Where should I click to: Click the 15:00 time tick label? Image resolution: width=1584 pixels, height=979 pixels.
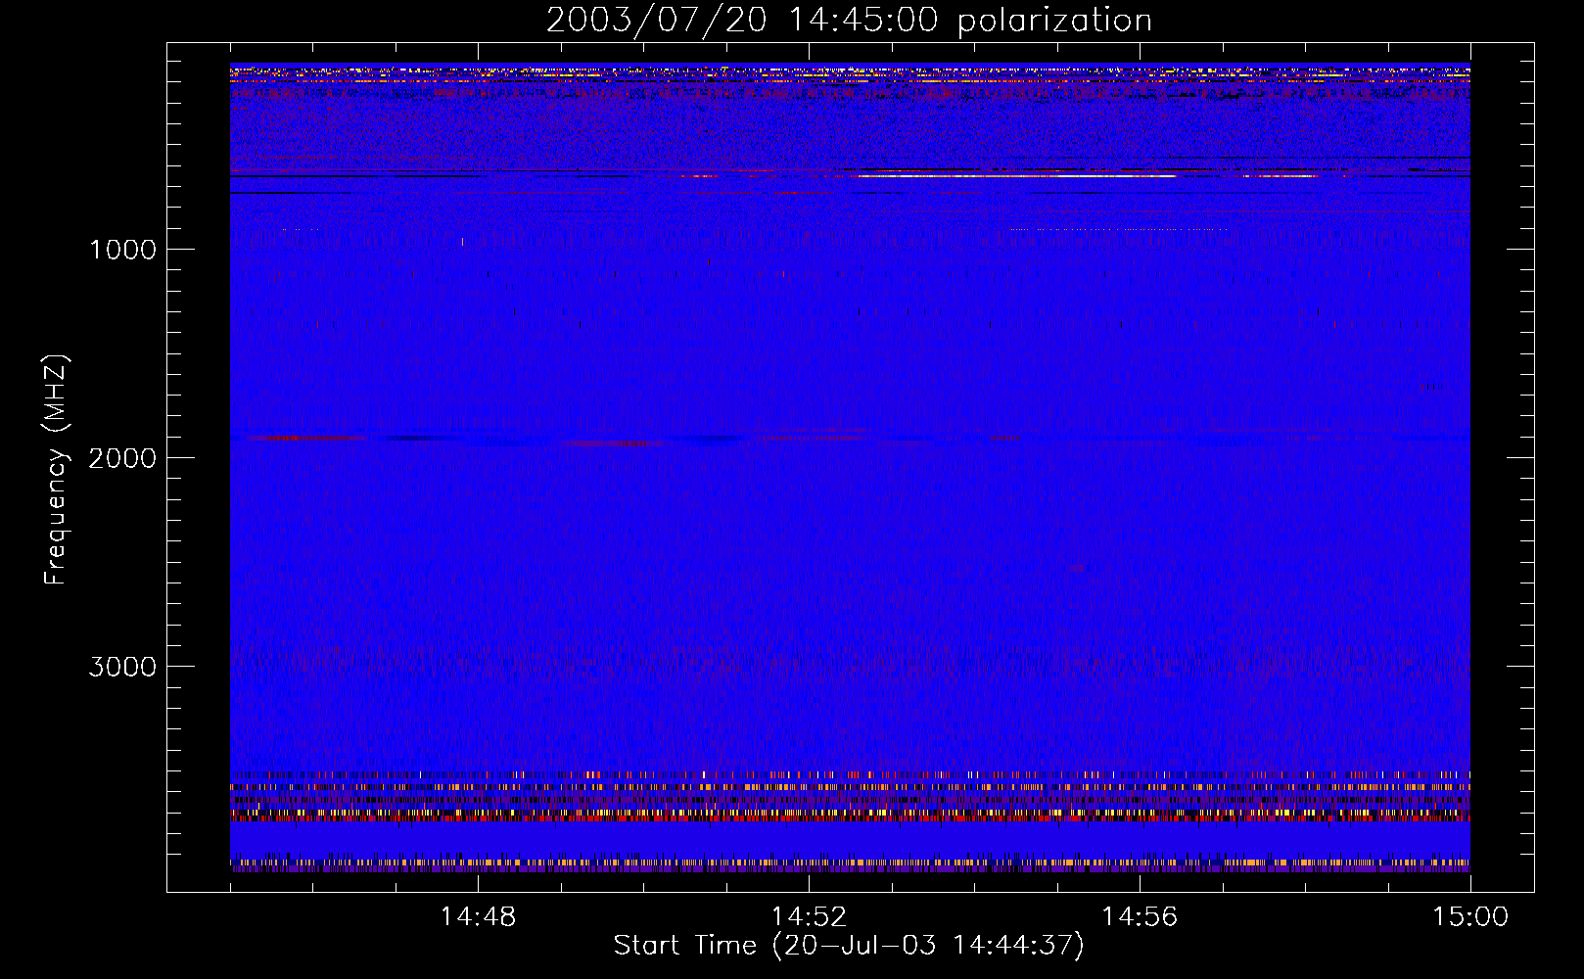(1470, 917)
